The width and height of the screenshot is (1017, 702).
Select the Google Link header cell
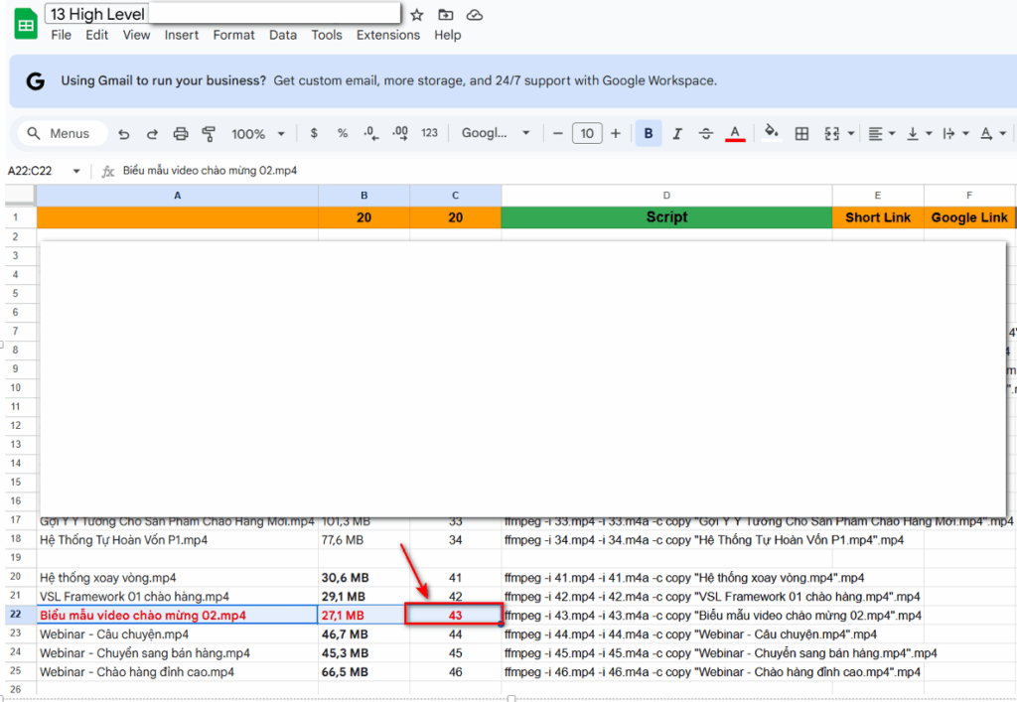pos(969,217)
